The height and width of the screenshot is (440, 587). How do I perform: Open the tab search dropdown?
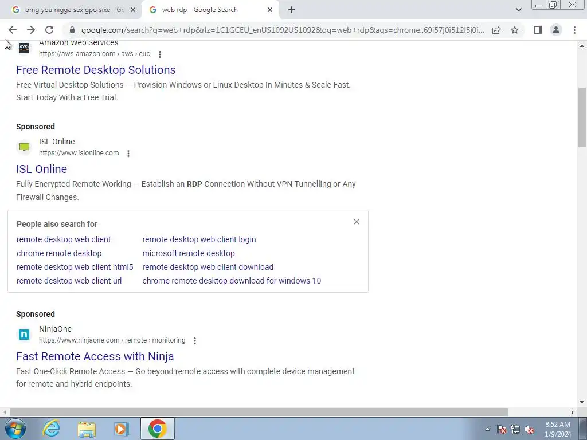518,10
